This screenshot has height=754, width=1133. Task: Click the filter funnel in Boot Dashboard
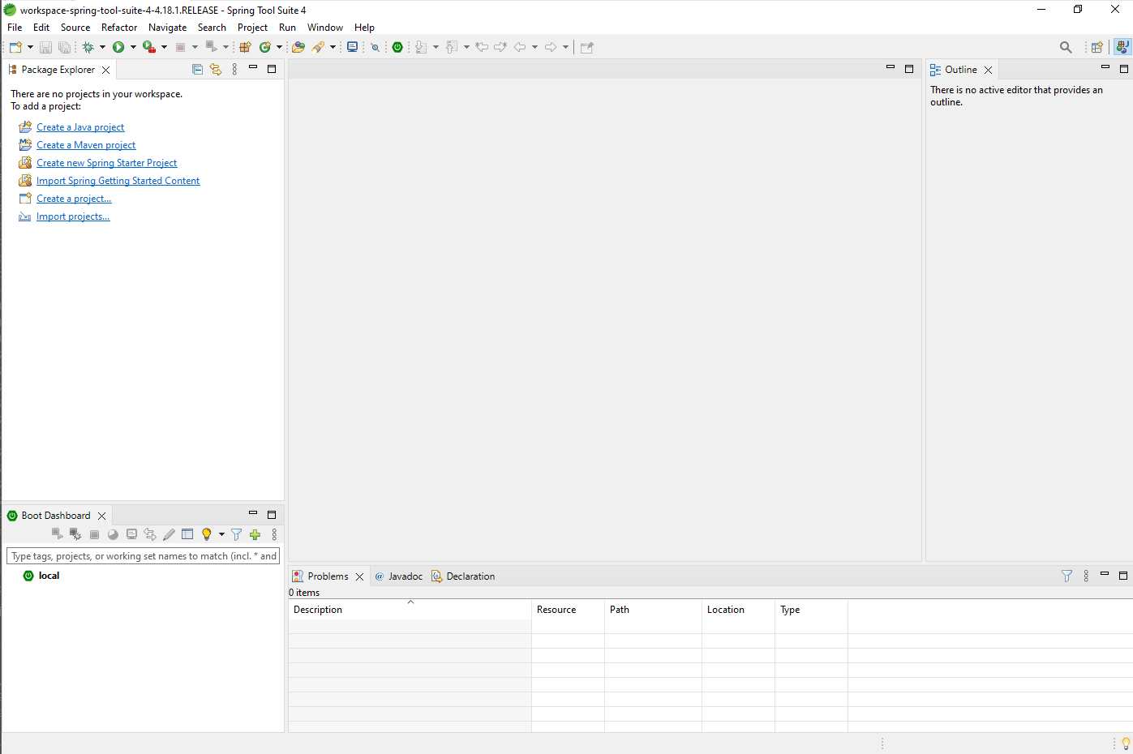tap(236, 534)
